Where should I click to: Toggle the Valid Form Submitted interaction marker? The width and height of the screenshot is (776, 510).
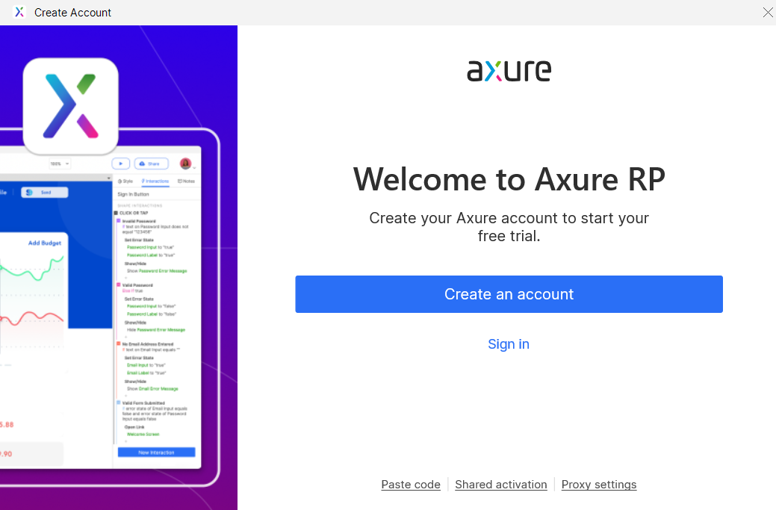tap(118, 403)
